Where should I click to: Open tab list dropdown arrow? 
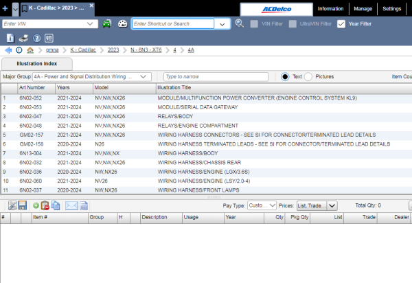16,10
